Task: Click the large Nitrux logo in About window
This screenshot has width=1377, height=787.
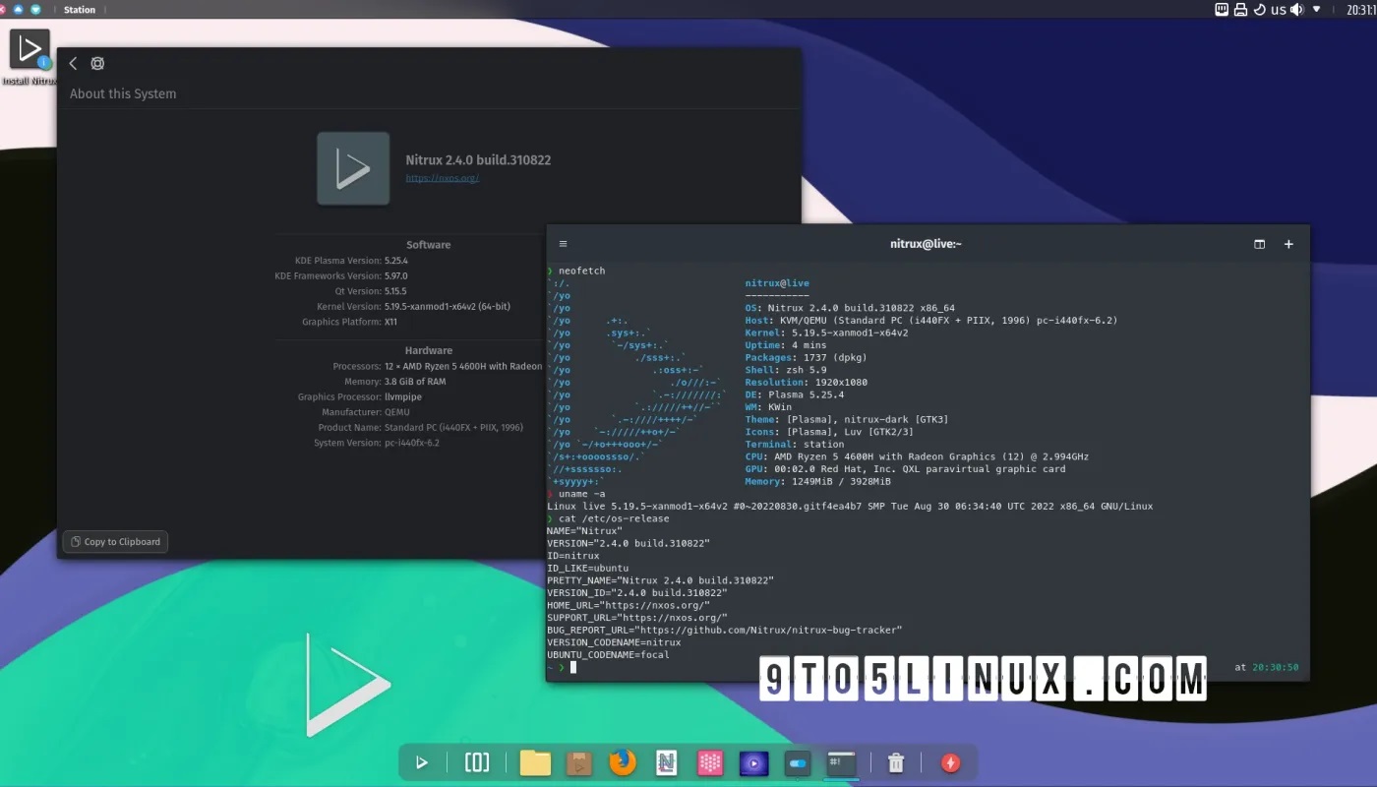Action: coord(353,168)
